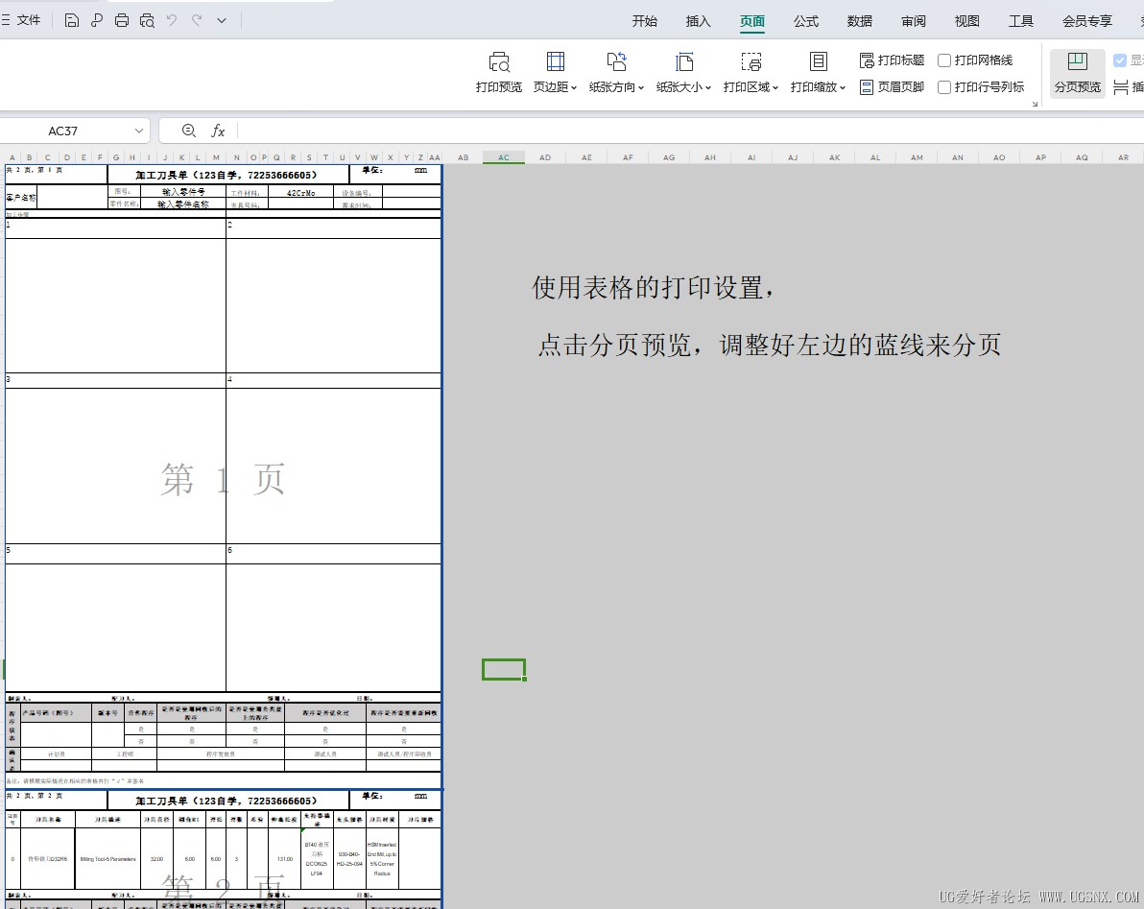Enable 打印网格线 (Print Gridlines) checkbox
1144x909 pixels.
[944, 60]
